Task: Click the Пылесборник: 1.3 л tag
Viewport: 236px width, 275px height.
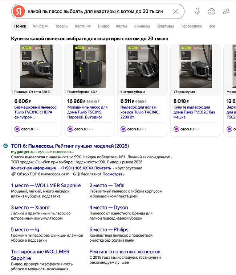Action: tap(82, 92)
